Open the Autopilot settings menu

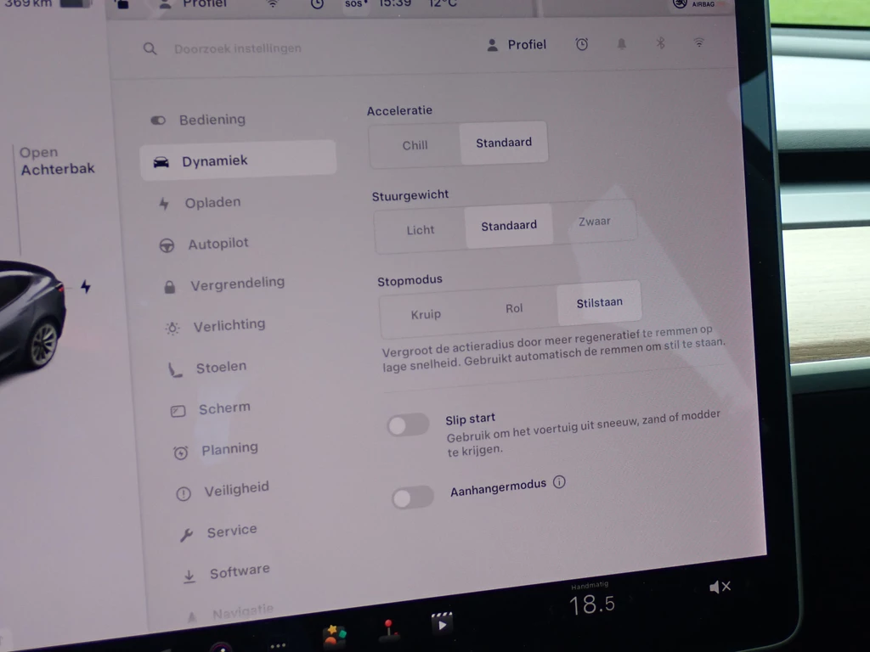click(x=217, y=244)
